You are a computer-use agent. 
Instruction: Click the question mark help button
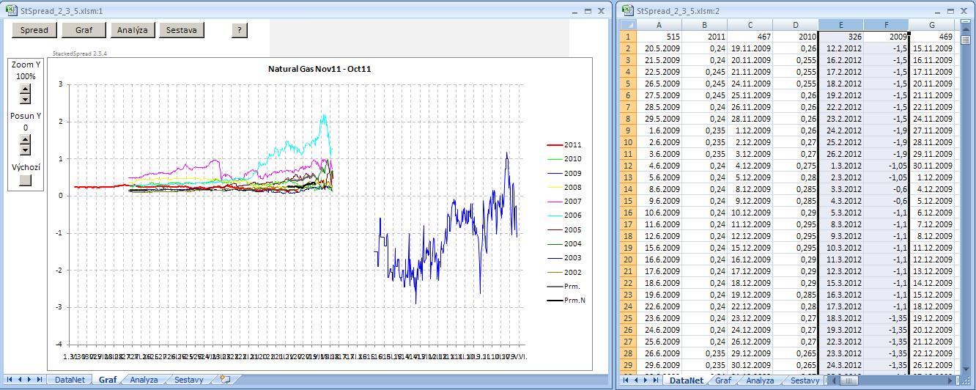click(x=240, y=30)
